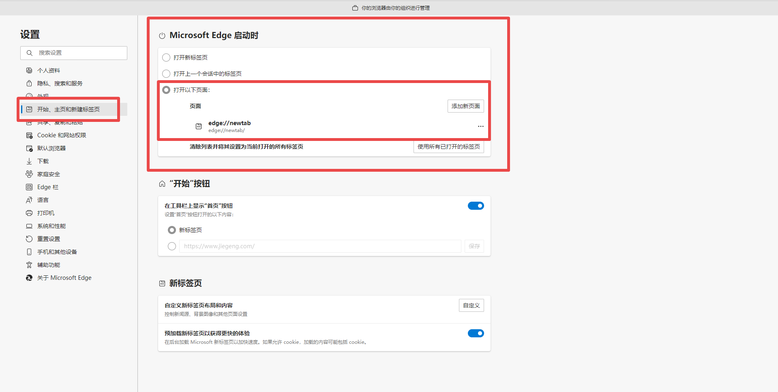Viewport: 778px width, 392px height.
Task: Select 打开以下页面 radio button
Action: pos(166,90)
